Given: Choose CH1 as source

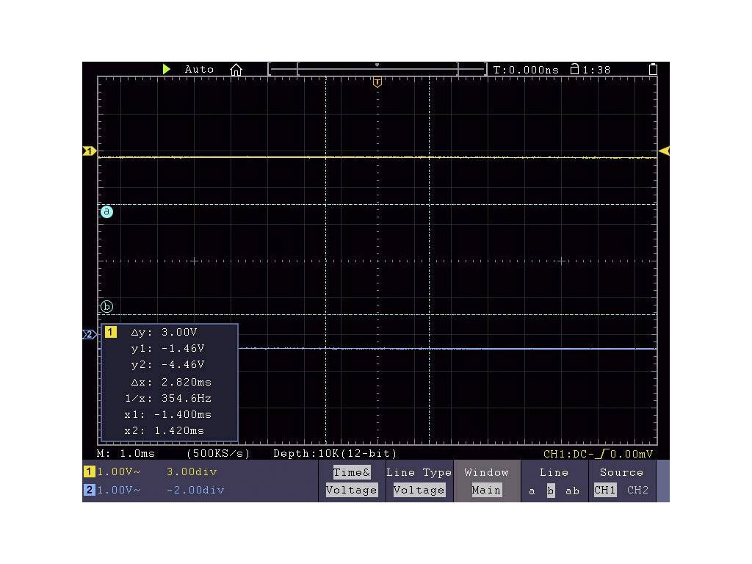Looking at the screenshot, I should point(605,490).
